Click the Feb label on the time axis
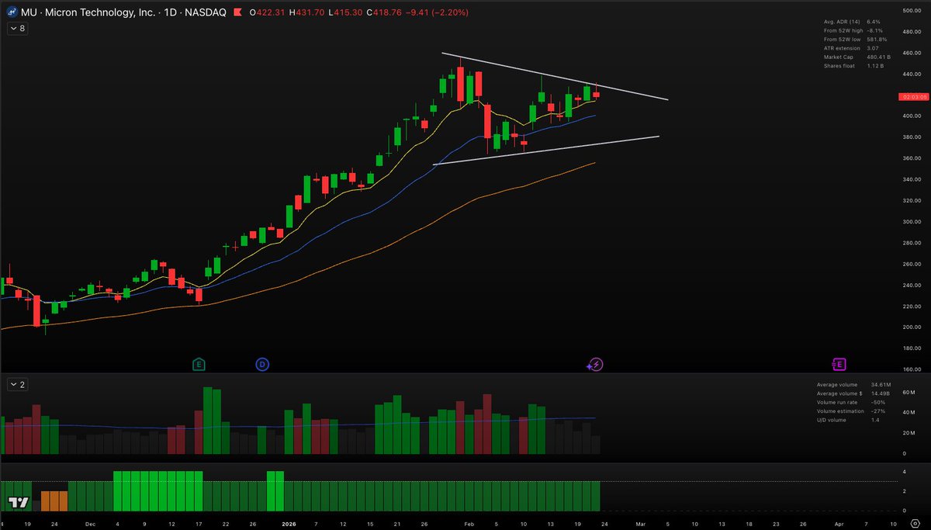931x530 pixels. click(x=469, y=524)
